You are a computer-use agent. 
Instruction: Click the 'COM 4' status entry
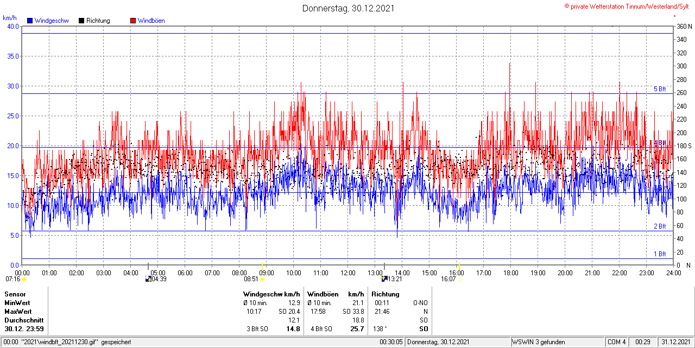tap(617, 342)
